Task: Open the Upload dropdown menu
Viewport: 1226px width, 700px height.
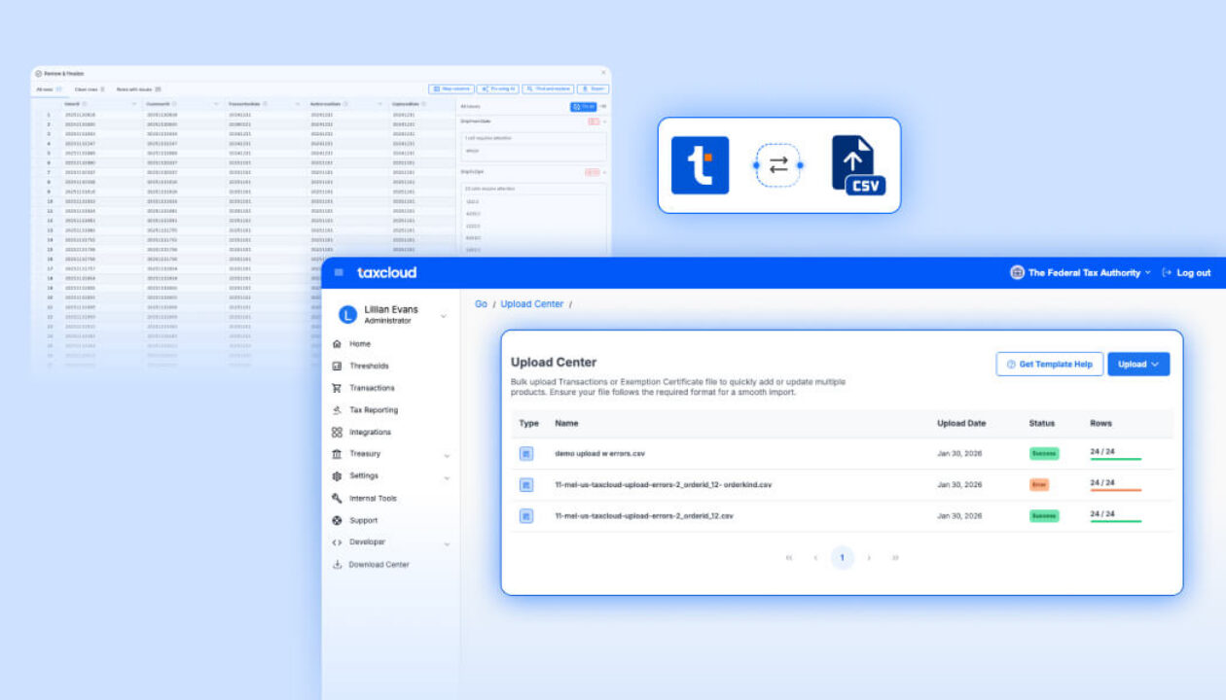Action: coord(1137,364)
